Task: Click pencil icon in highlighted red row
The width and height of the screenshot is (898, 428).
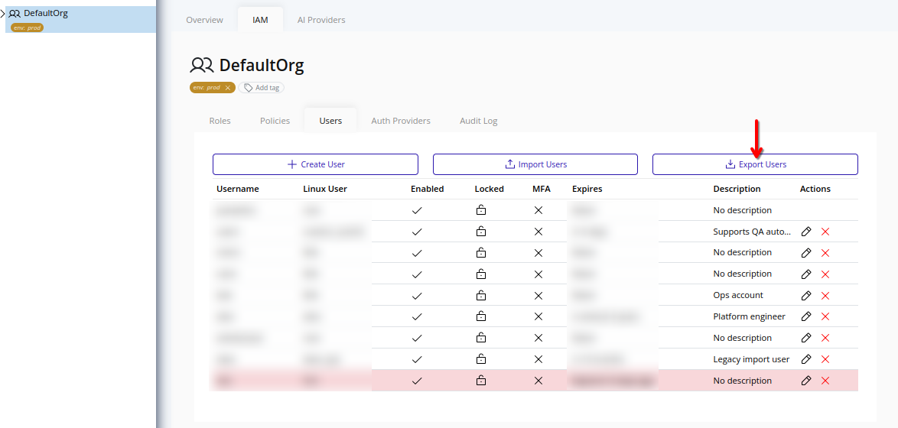Action: click(805, 381)
